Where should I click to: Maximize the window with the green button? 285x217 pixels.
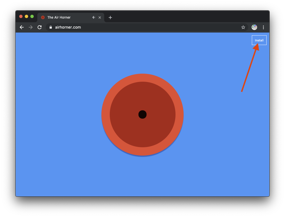tap(32, 16)
